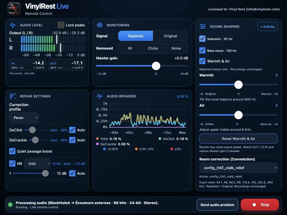Select the Noise removed monitoring option
The image size is (287, 215).
click(176, 48)
